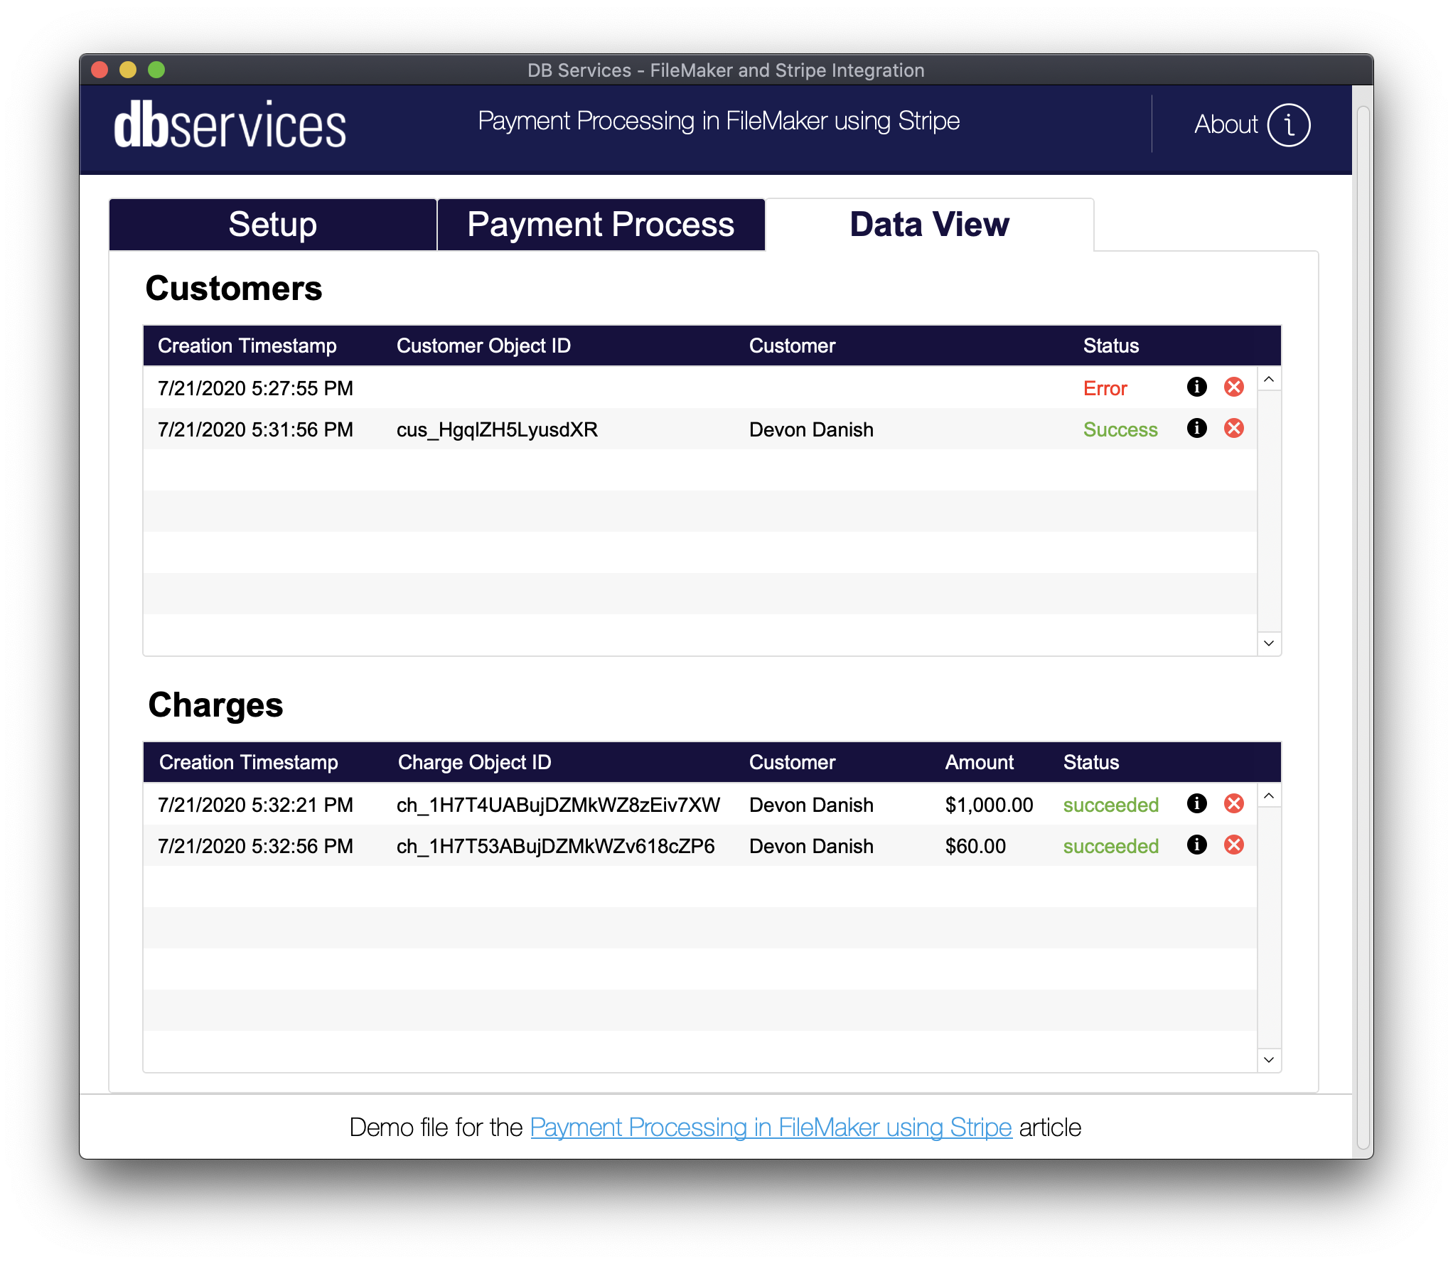The width and height of the screenshot is (1453, 1264).
Task: Show info for Devon Danish customer row
Action: [x=1196, y=428]
